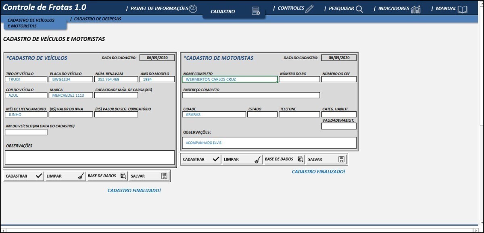Click the checkmark icon in motoristas Cadastrar
This screenshot has height=233, width=484.
216,159
